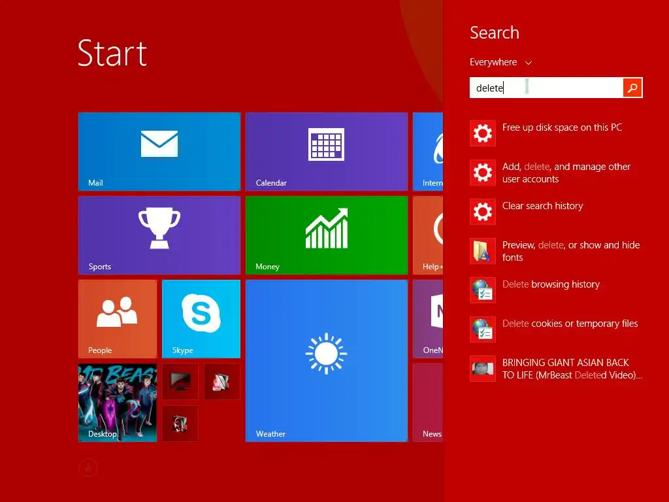Image resolution: width=669 pixels, height=502 pixels.
Task: Open the Money tile
Action: (x=327, y=235)
